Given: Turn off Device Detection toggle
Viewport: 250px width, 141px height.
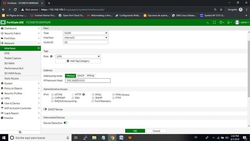Looking at the screenshot, I should 65,123.
